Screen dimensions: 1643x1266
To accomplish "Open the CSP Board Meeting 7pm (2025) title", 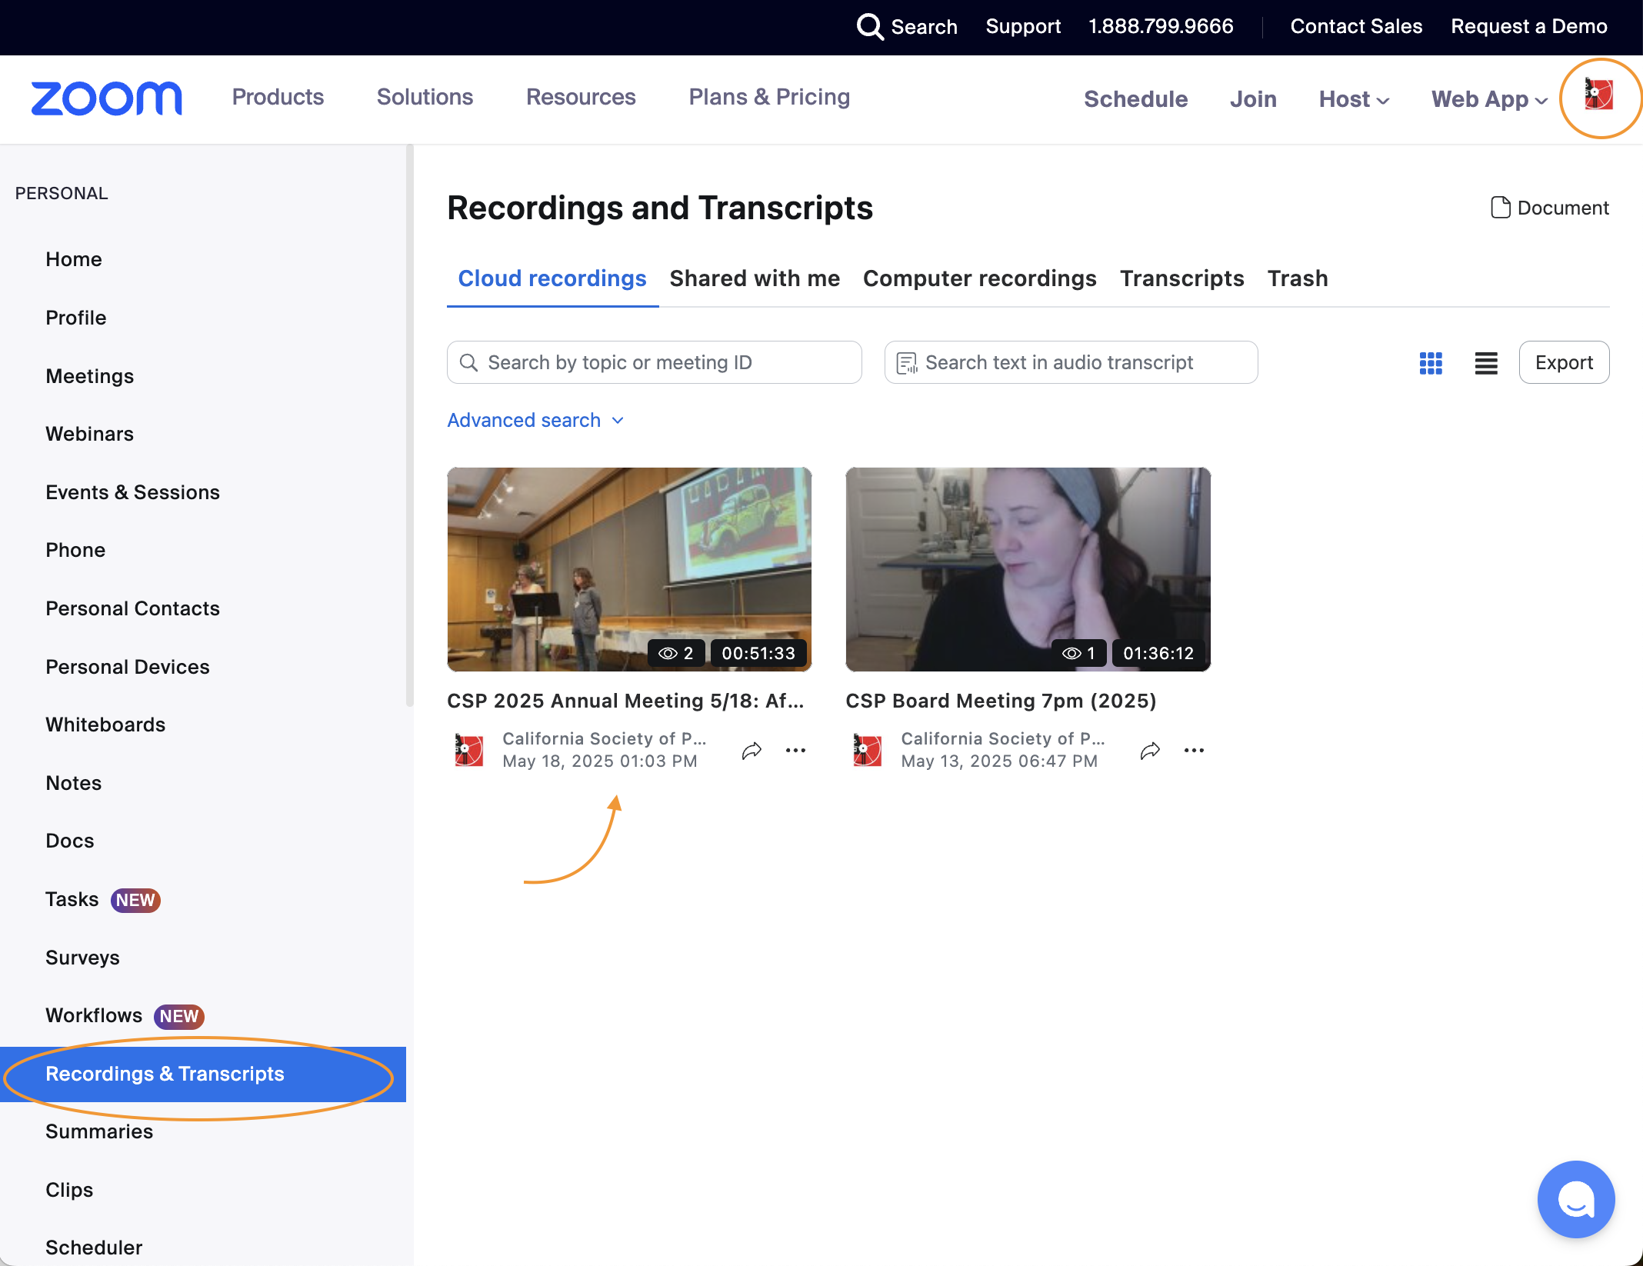I will tap(1001, 701).
